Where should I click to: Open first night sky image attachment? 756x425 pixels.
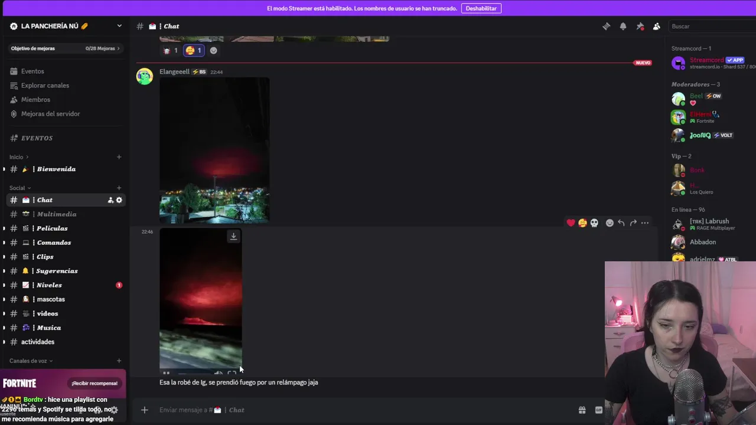tap(214, 151)
